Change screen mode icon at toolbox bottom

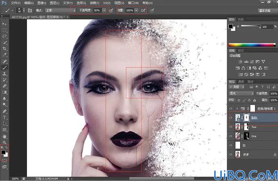(x=4, y=167)
